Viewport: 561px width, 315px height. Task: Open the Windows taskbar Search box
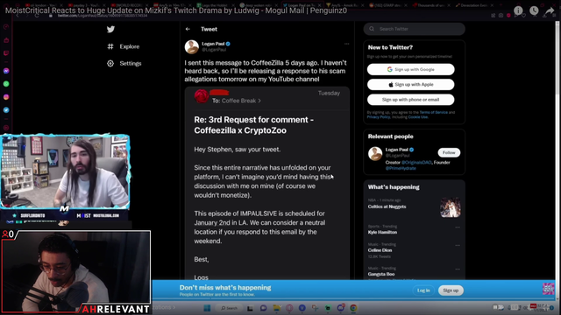point(229,308)
